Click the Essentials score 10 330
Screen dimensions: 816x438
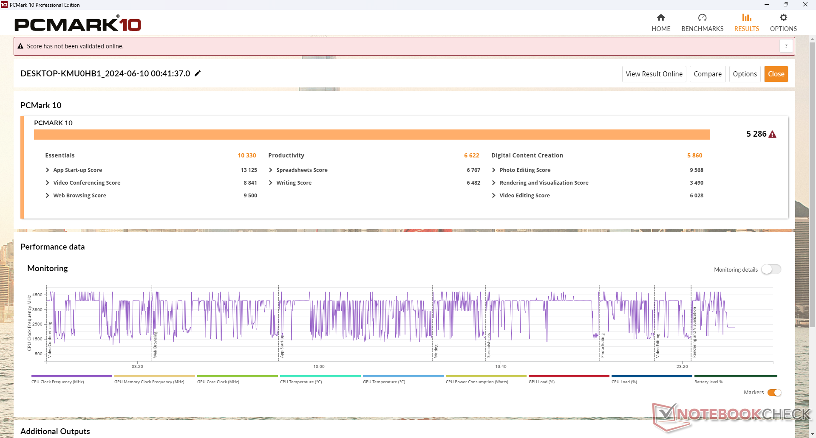click(x=247, y=155)
